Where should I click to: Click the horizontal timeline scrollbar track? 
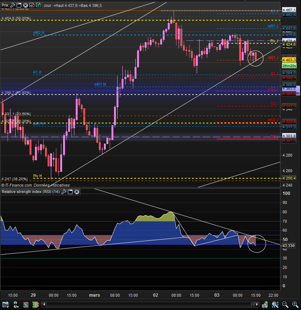(144, 305)
